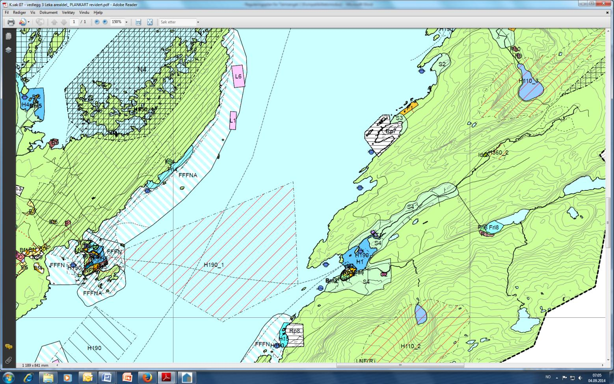Open the Pages panel in sidebar
Viewport: 614px width, 384px height.
pyautogui.click(x=8, y=36)
